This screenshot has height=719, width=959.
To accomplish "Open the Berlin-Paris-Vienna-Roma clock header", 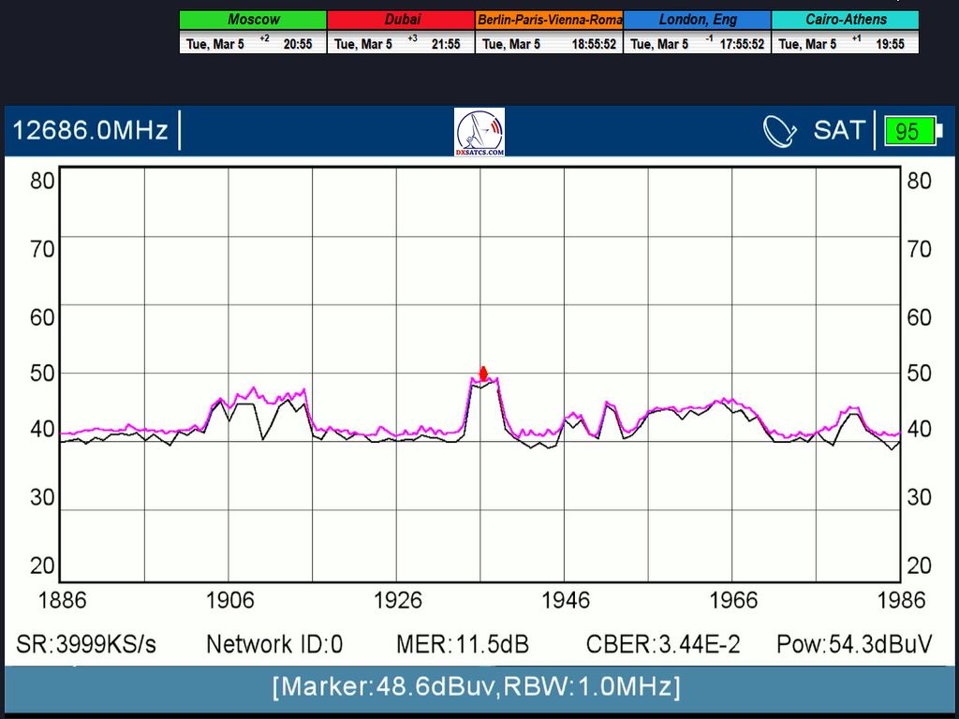I will [550, 20].
